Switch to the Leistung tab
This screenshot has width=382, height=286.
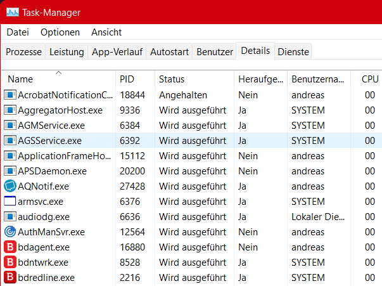[67, 52]
